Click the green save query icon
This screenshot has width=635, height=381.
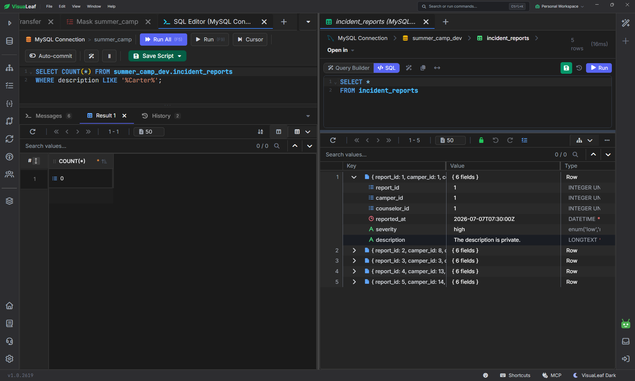click(566, 68)
